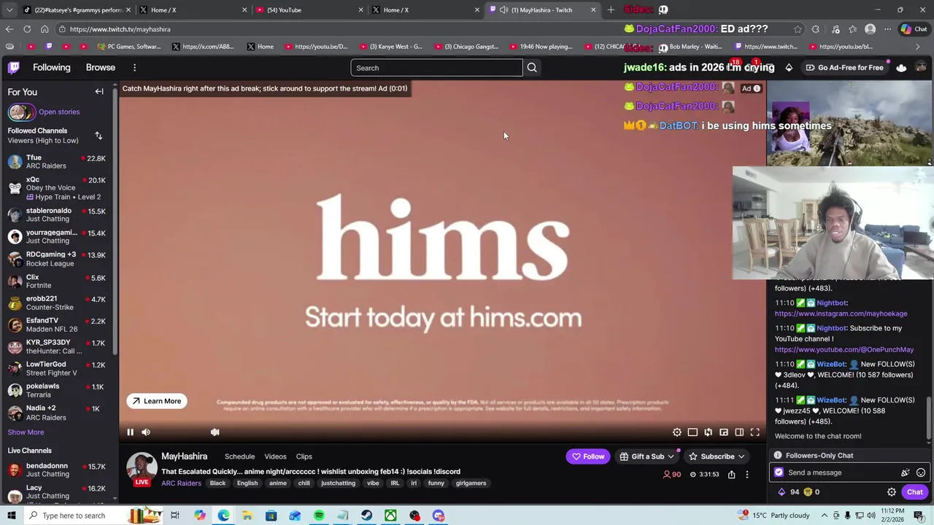Click the ad info icon
Screen dimensions: 934x525
point(757,89)
